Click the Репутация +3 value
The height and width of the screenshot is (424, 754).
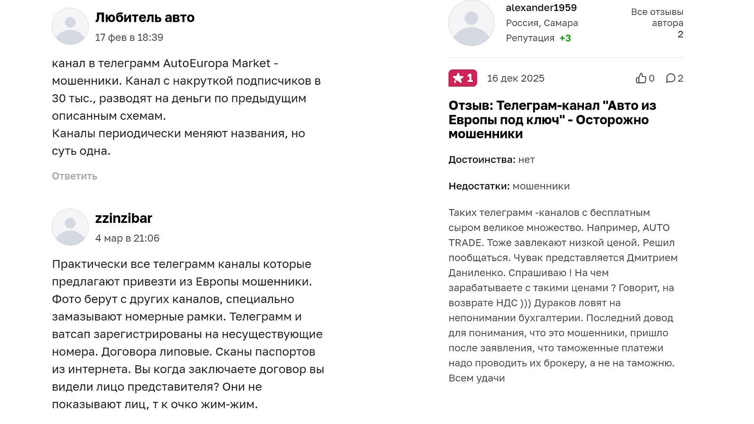point(565,38)
